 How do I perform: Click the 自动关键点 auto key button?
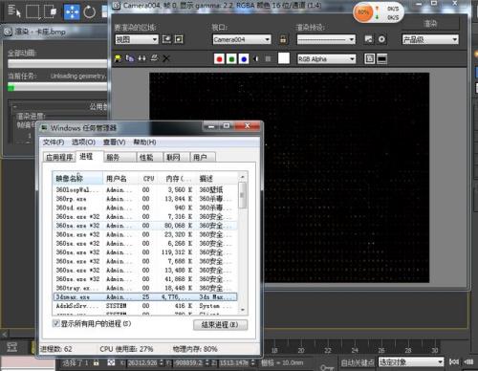pyautogui.click(x=357, y=362)
